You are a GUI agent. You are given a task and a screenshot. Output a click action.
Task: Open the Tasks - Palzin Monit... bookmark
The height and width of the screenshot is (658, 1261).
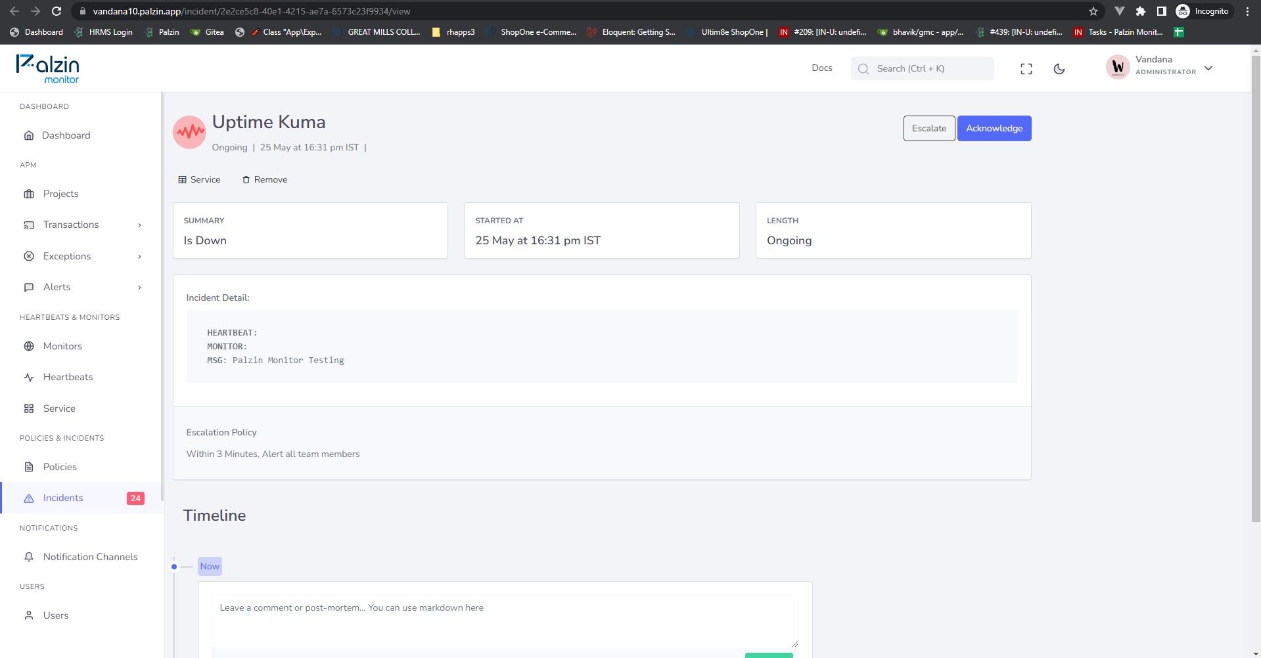click(1118, 32)
